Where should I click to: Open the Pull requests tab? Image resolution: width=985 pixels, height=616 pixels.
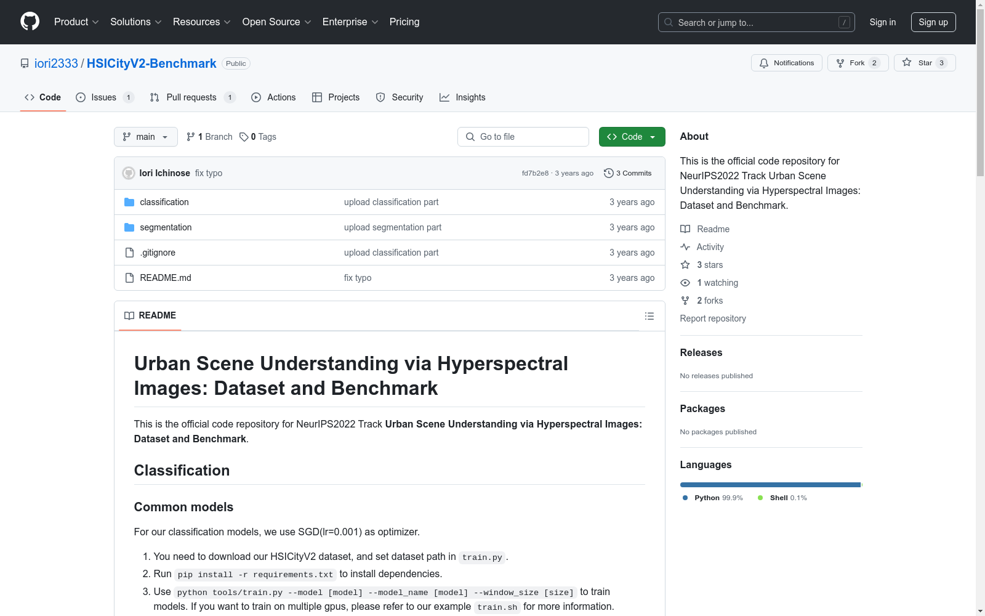(x=193, y=97)
